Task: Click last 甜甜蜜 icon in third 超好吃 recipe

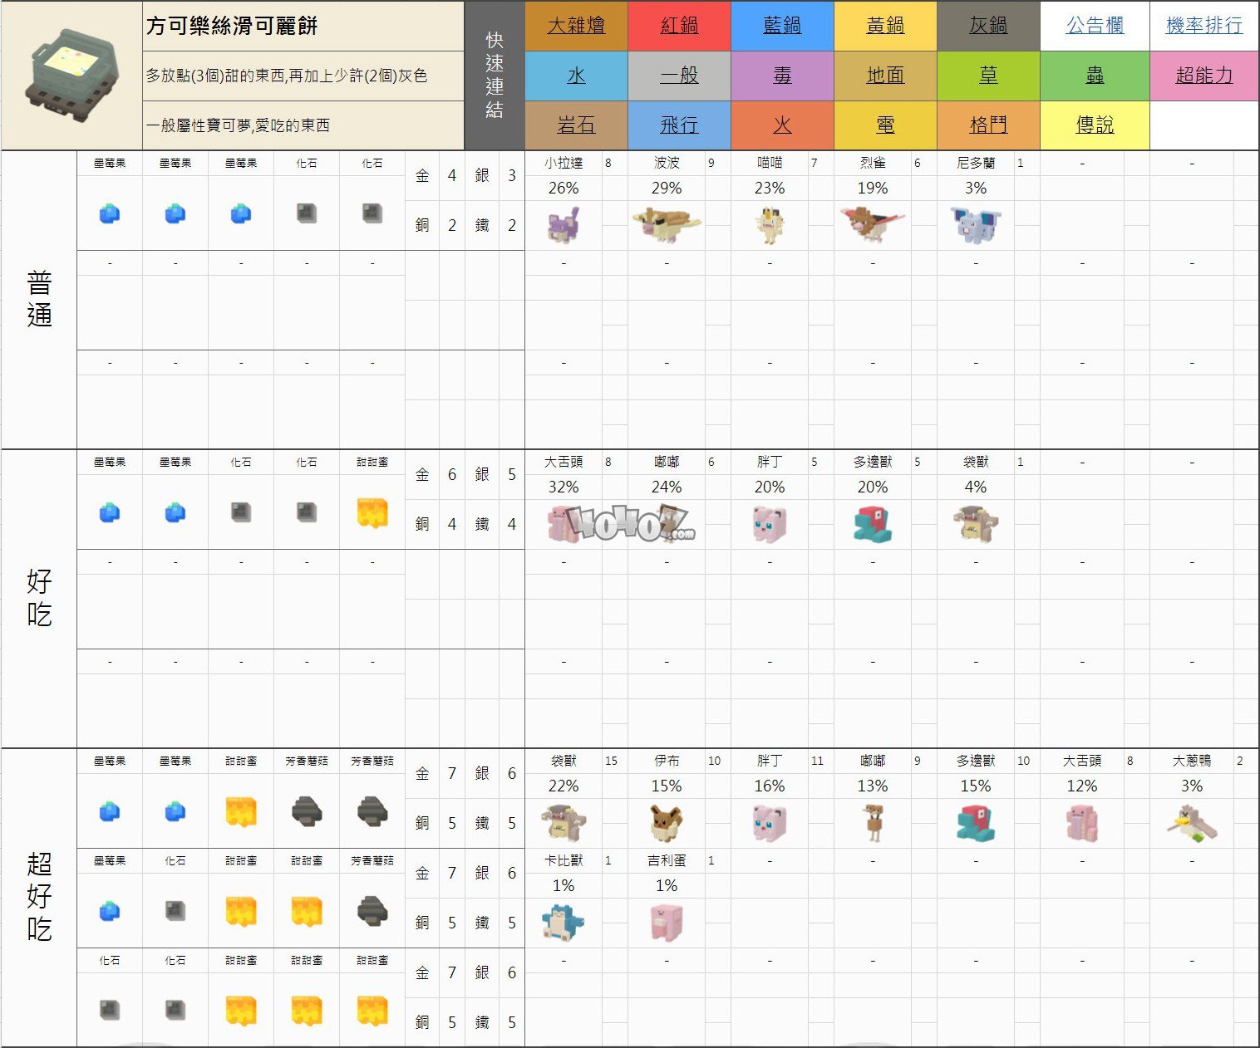Action: pyautogui.click(x=372, y=1011)
